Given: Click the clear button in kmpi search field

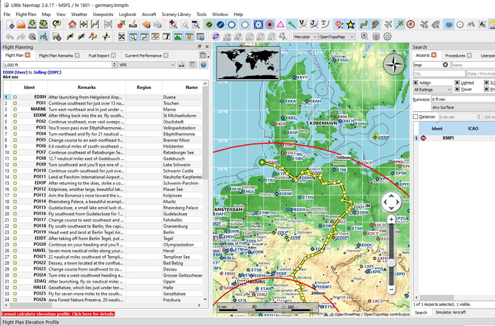Looking at the screenshot, I should [445, 65].
